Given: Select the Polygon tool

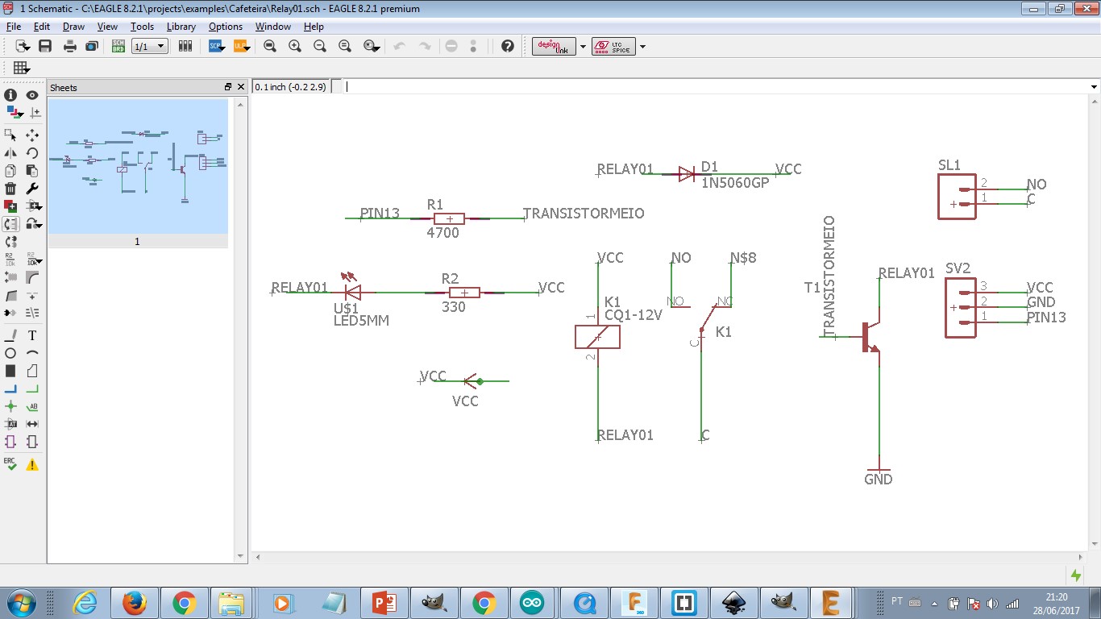Looking at the screenshot, I should 32,371.
